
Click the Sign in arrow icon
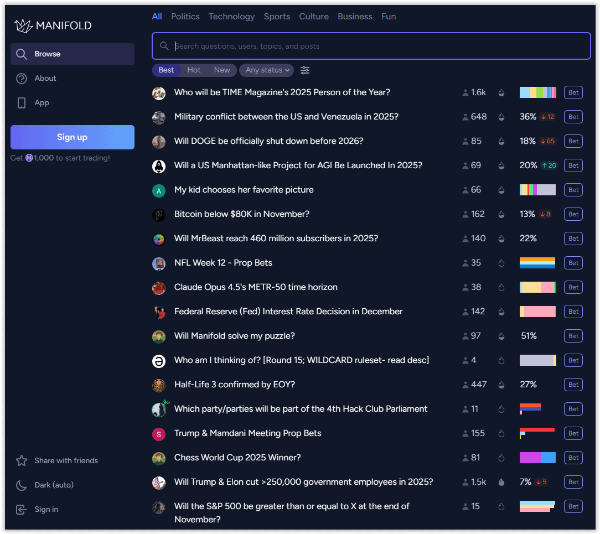pos(22,510)
